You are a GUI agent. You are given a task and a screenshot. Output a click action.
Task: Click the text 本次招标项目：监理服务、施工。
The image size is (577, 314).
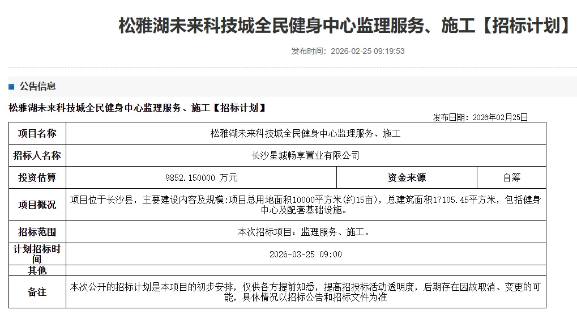[x=304, y=232]
